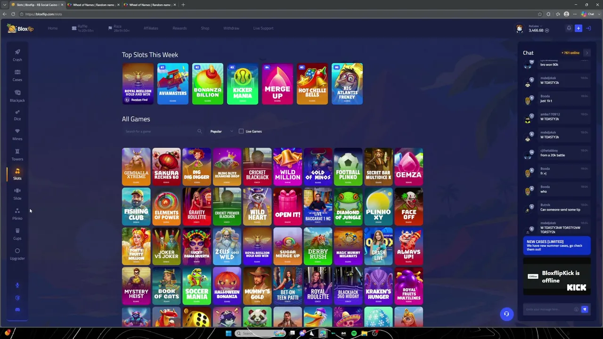The width and height of the screenshot is (603, 339).
Task: Open the Crash game from the sidebar
Action: [17, 55]
